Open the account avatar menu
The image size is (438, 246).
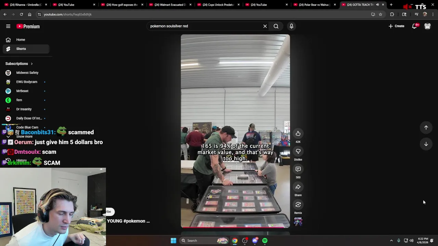pos(427,26)
